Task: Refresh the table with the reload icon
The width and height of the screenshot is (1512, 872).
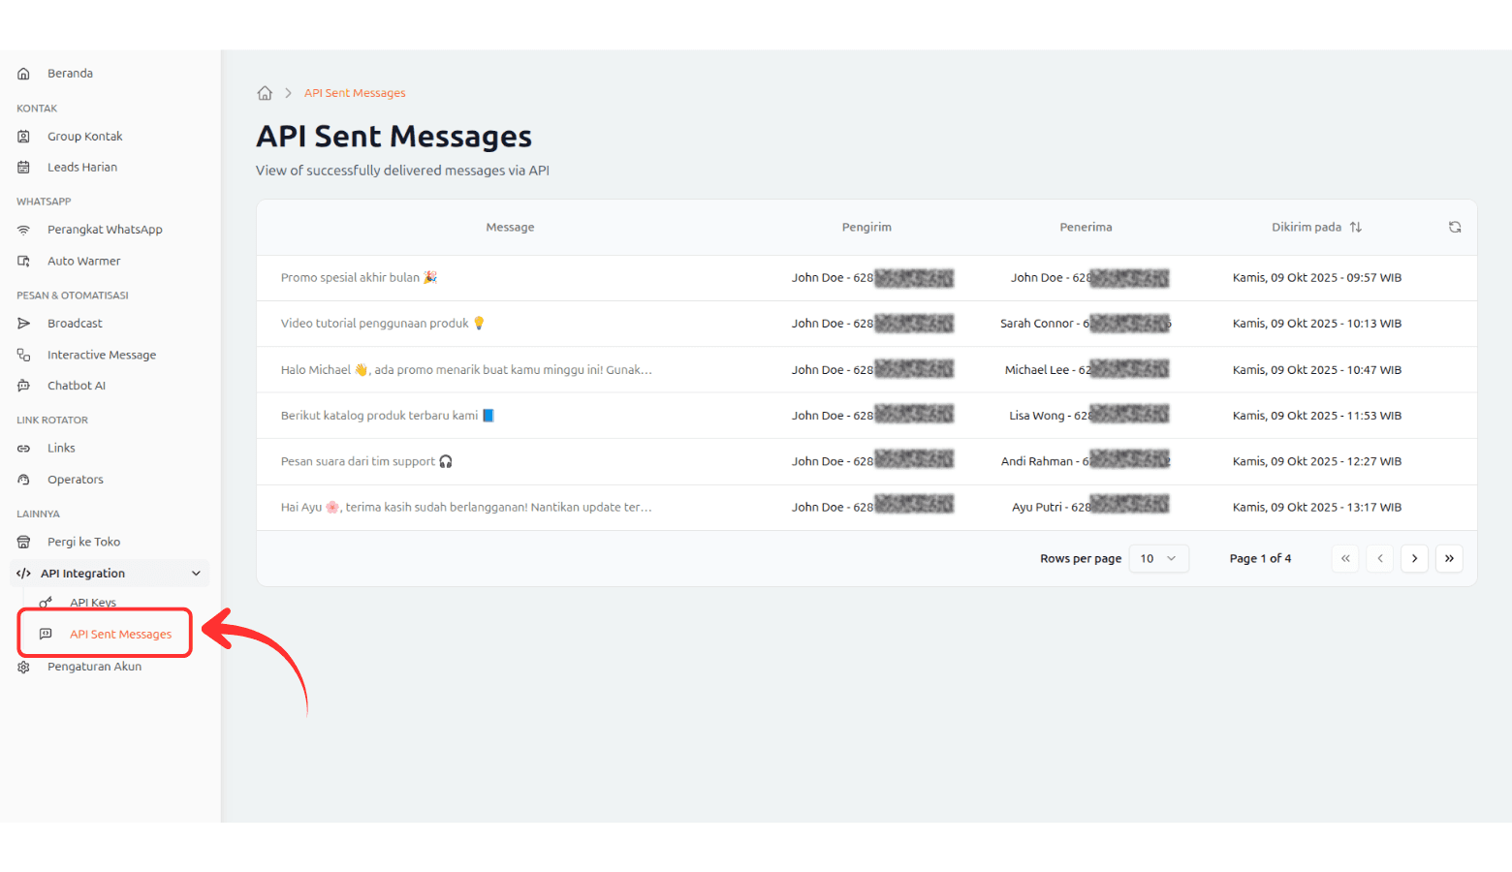Action: 1454,226
